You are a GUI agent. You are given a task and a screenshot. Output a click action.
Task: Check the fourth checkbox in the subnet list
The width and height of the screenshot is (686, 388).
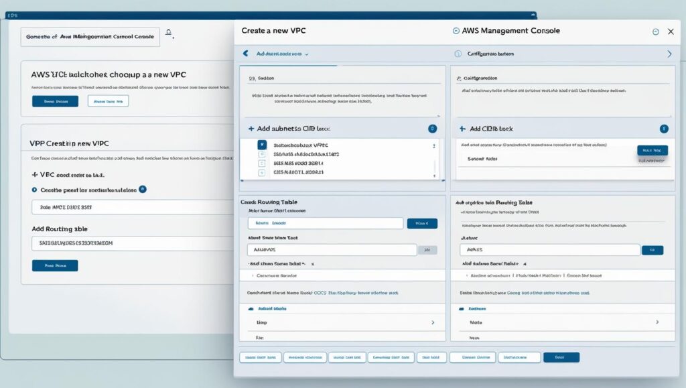(x=262, y=172)
